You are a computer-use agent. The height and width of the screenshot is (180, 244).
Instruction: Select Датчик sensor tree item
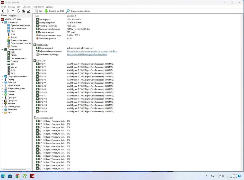coord(14,46)
